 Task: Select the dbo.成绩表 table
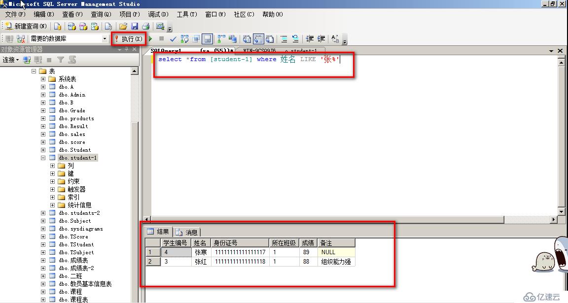tap(73, 260)
